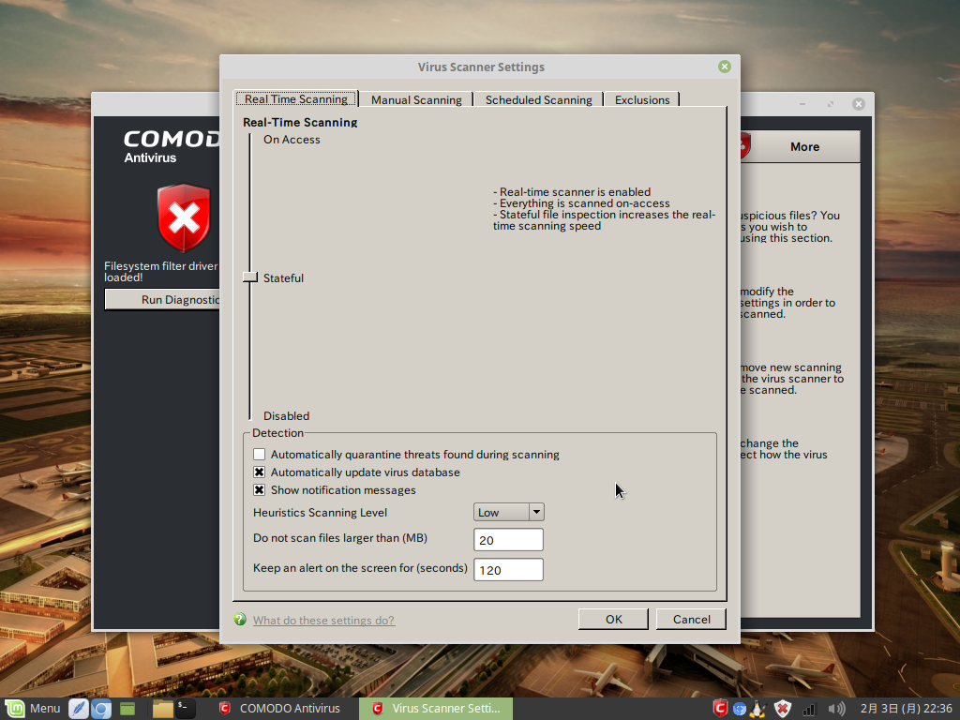This screenshot has height=720, width=960.
Task: Open the Linux Mint Menu button
Action: pyautogui.click(x=32, y=709)
